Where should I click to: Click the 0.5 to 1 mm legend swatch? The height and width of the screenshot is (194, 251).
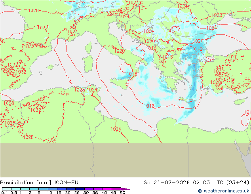click(16, 189)
